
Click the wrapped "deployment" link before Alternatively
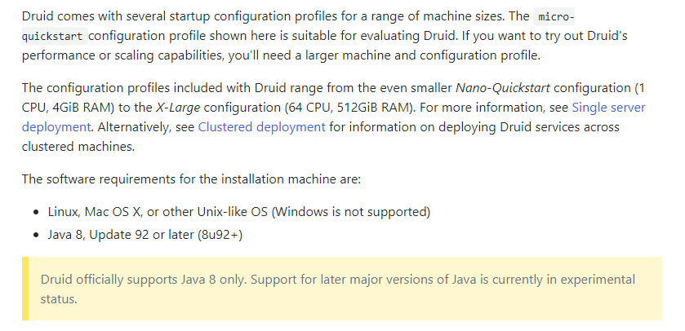point(56,127)
